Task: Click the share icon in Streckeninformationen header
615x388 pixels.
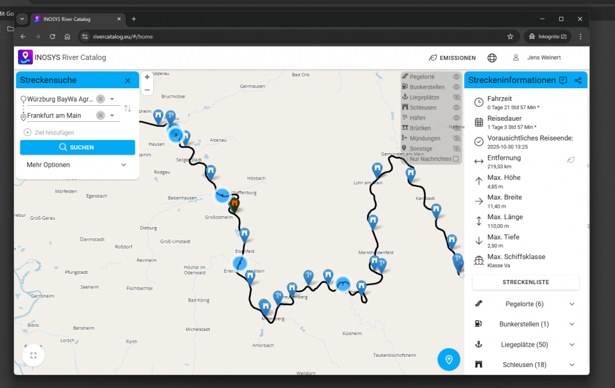Action: 578,80
